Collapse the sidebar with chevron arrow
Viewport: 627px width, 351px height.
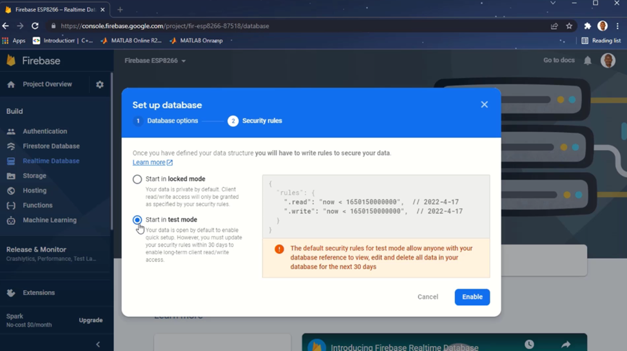coord(98,344)
